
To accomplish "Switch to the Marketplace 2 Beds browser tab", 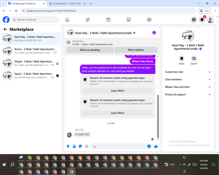I will pyautogui.click(x=66, y=3).
